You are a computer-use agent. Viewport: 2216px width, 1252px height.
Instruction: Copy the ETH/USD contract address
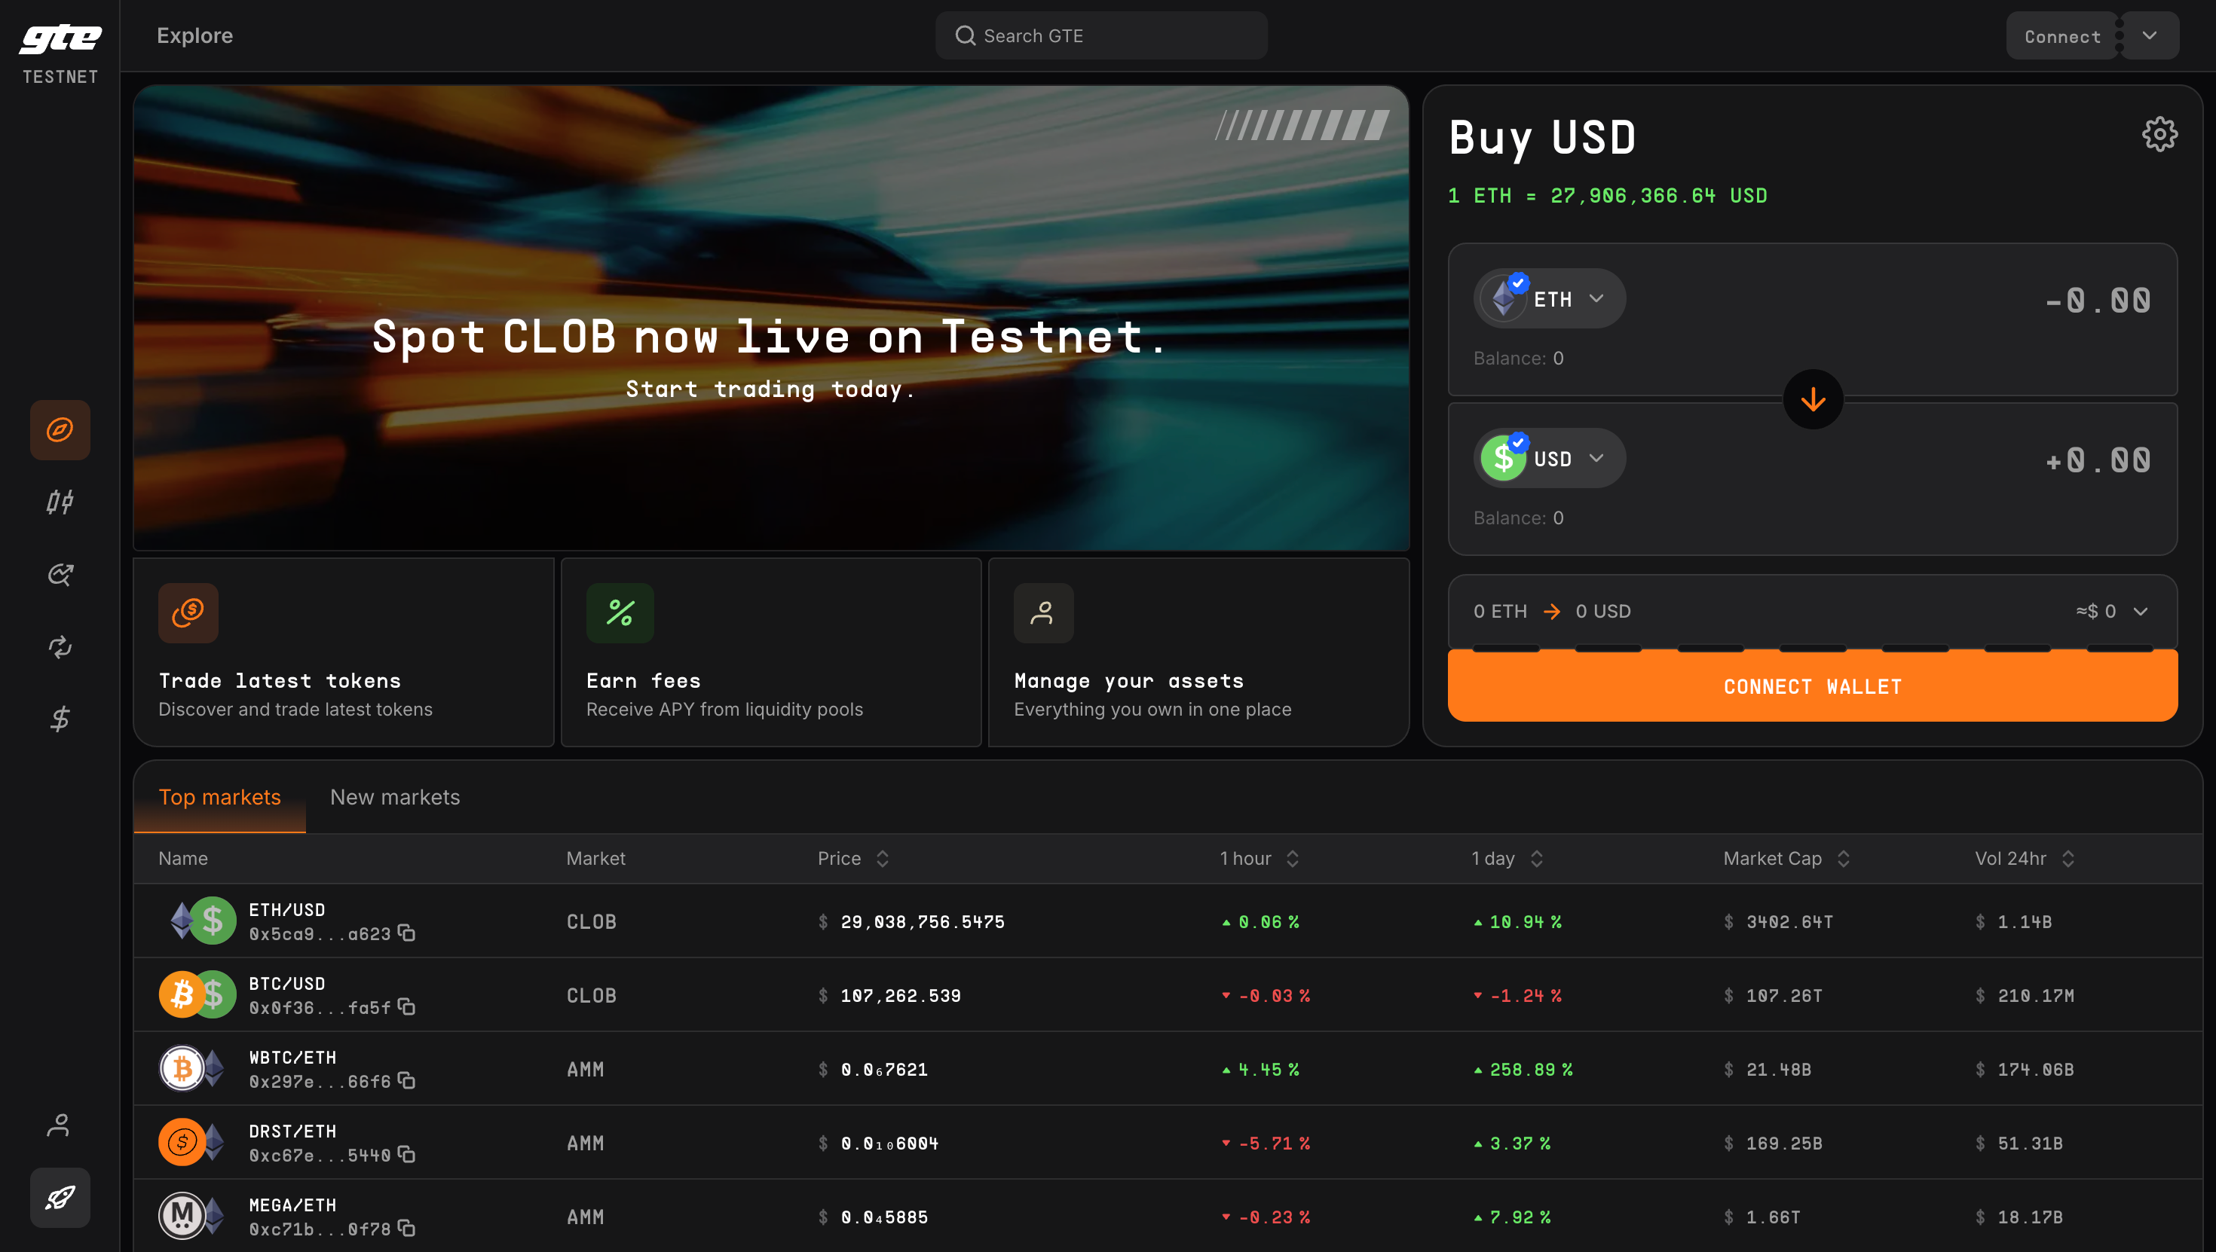(x=407, y=933)
